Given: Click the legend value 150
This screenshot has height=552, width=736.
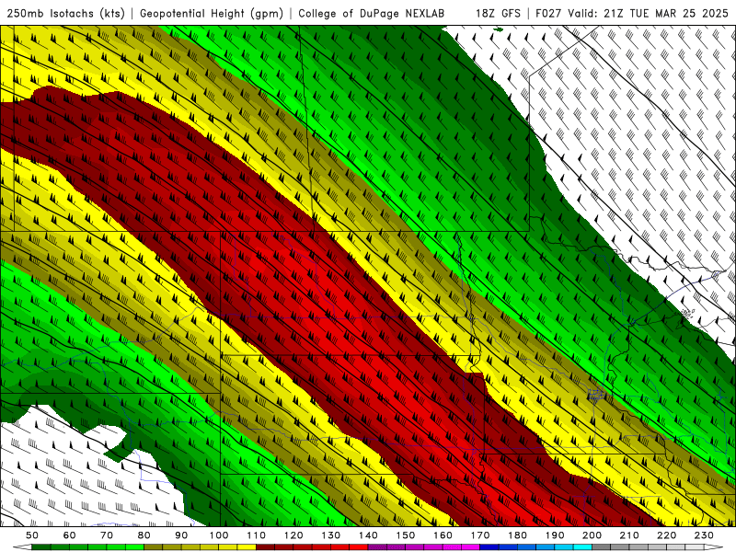Looking at the screenshot, I should pos(406,535).
